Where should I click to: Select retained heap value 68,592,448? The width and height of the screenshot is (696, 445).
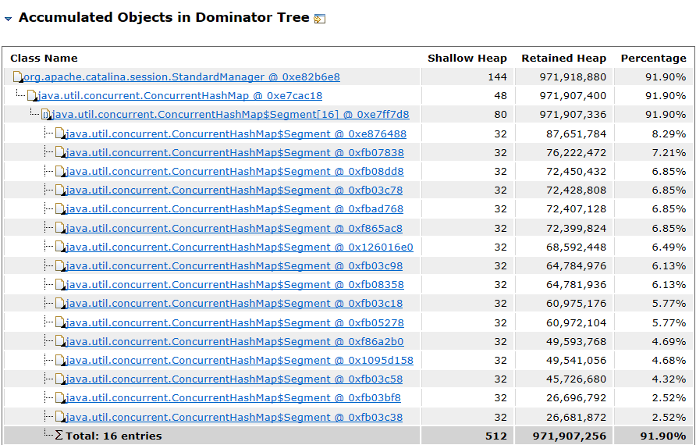[x=576, y=247]
